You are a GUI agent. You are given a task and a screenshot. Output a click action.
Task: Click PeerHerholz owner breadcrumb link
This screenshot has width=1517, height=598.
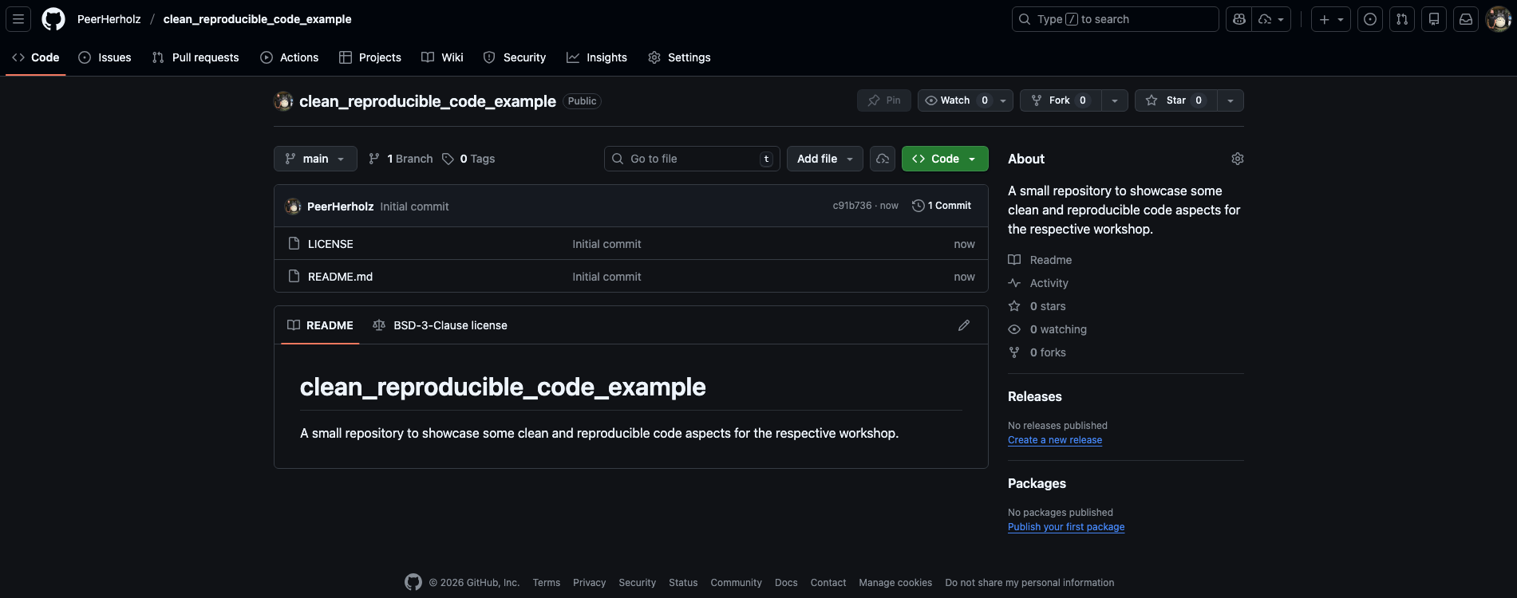point(109,19)
